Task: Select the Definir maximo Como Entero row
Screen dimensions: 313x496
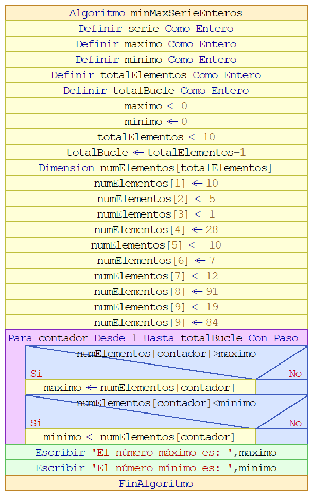Action: (156, 44)
